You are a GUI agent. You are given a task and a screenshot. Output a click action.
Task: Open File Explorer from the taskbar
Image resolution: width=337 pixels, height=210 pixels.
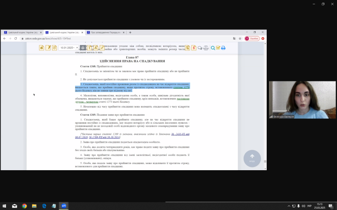[x=34, y=206]
